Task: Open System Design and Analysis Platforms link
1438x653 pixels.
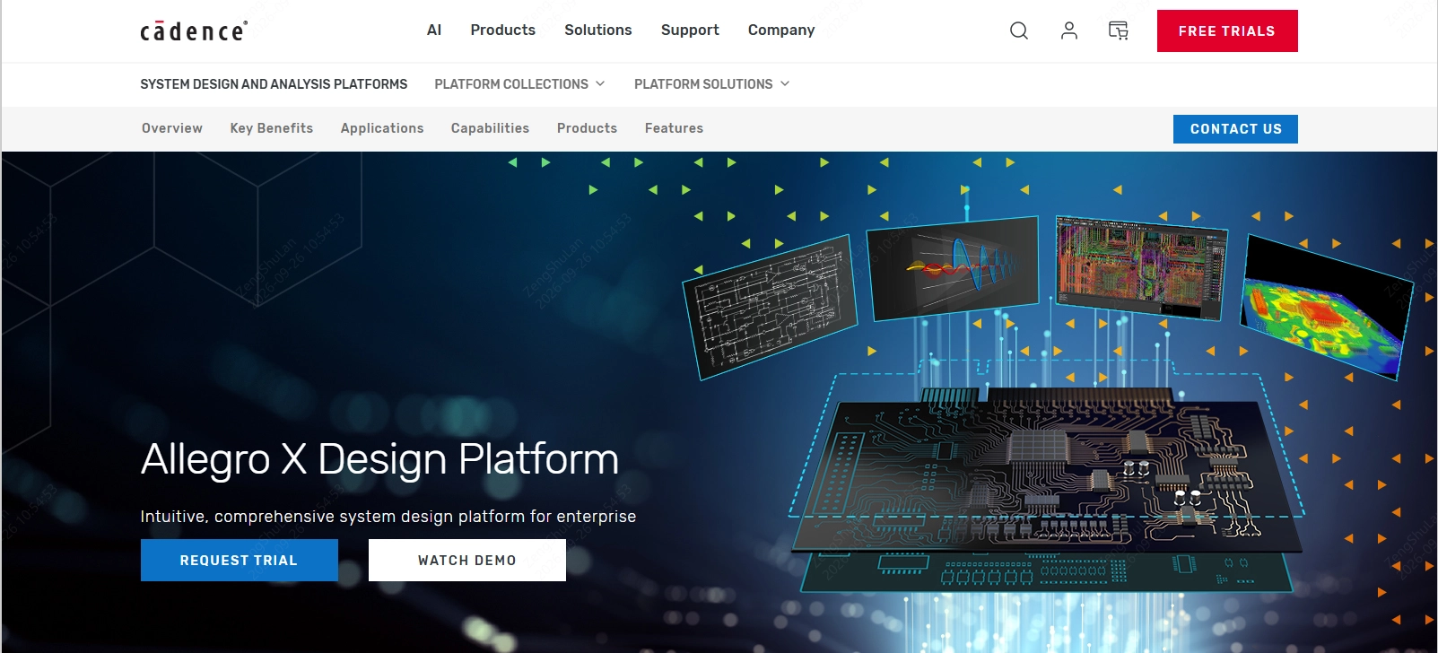Action: click(x=274, y=84)
